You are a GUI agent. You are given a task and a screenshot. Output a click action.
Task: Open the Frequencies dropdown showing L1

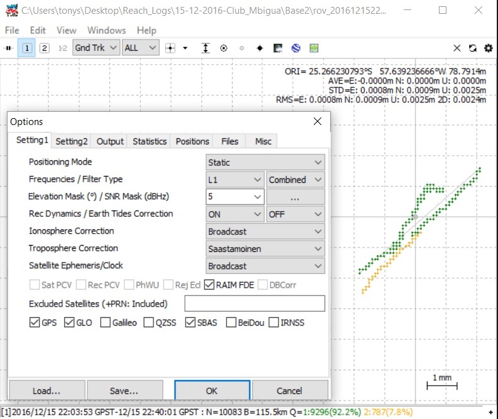pyautogui.click(x=235, y=180)
